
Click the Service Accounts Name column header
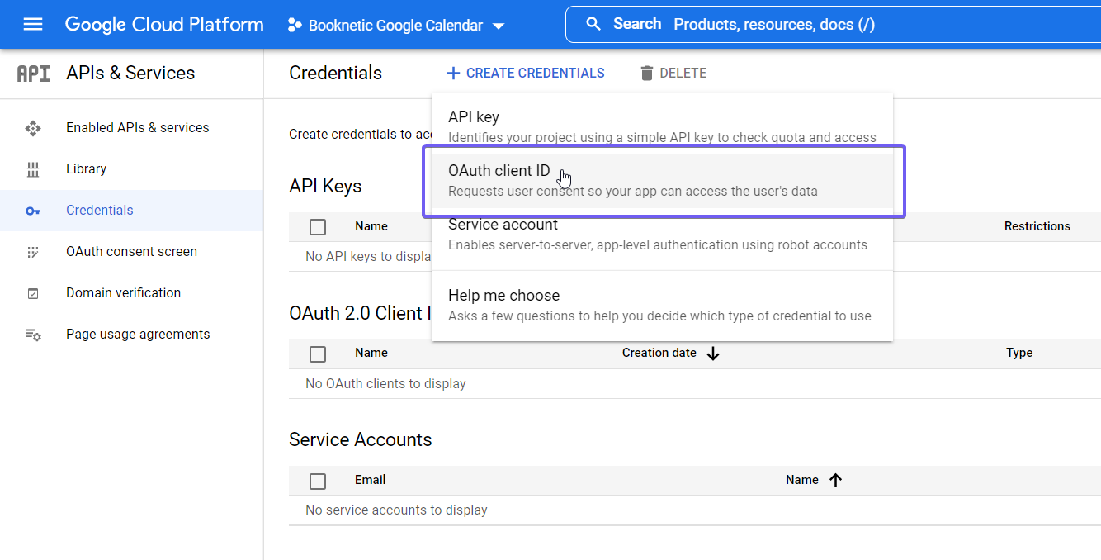(802, 479)
